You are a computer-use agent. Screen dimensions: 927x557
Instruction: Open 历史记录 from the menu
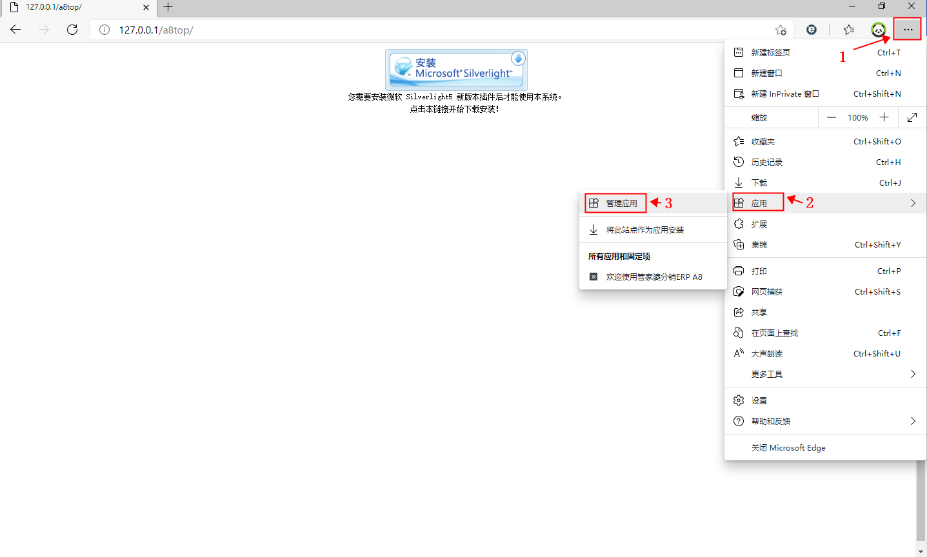825,162
